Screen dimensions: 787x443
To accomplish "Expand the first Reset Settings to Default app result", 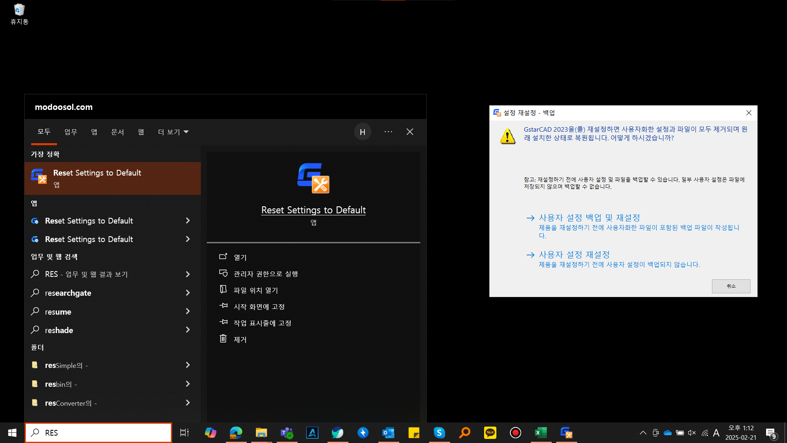I will pos(188,221).
